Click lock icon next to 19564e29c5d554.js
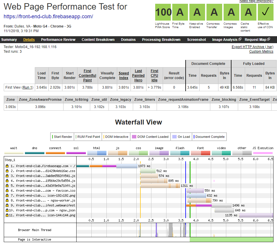Image resolution: width=277 pixels, height=245 pixels. point(7,181)
